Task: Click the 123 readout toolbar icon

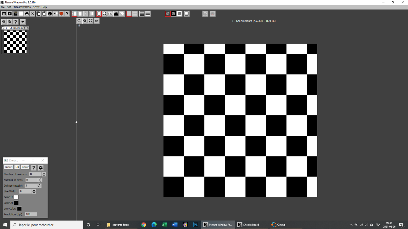Action: coord(110,14)
